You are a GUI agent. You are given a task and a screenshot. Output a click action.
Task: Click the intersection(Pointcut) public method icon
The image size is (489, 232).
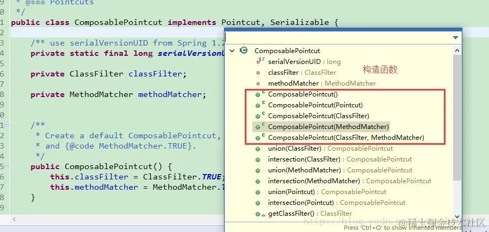pos(258,203)
